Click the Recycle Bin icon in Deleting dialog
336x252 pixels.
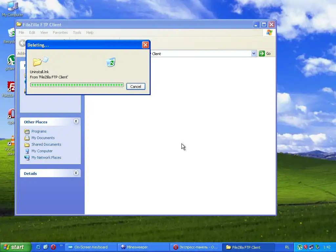111,62
